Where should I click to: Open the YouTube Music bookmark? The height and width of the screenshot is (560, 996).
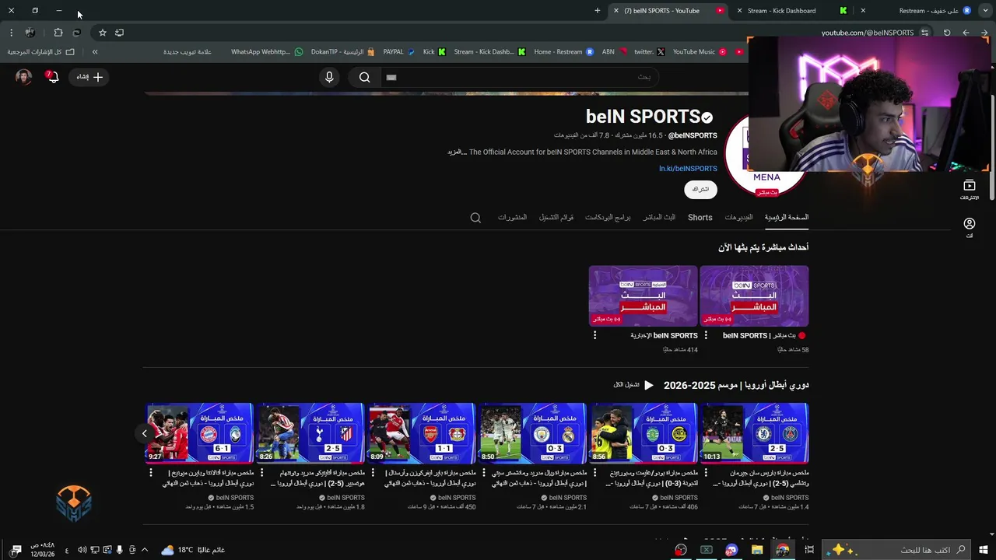click(700, 52)
